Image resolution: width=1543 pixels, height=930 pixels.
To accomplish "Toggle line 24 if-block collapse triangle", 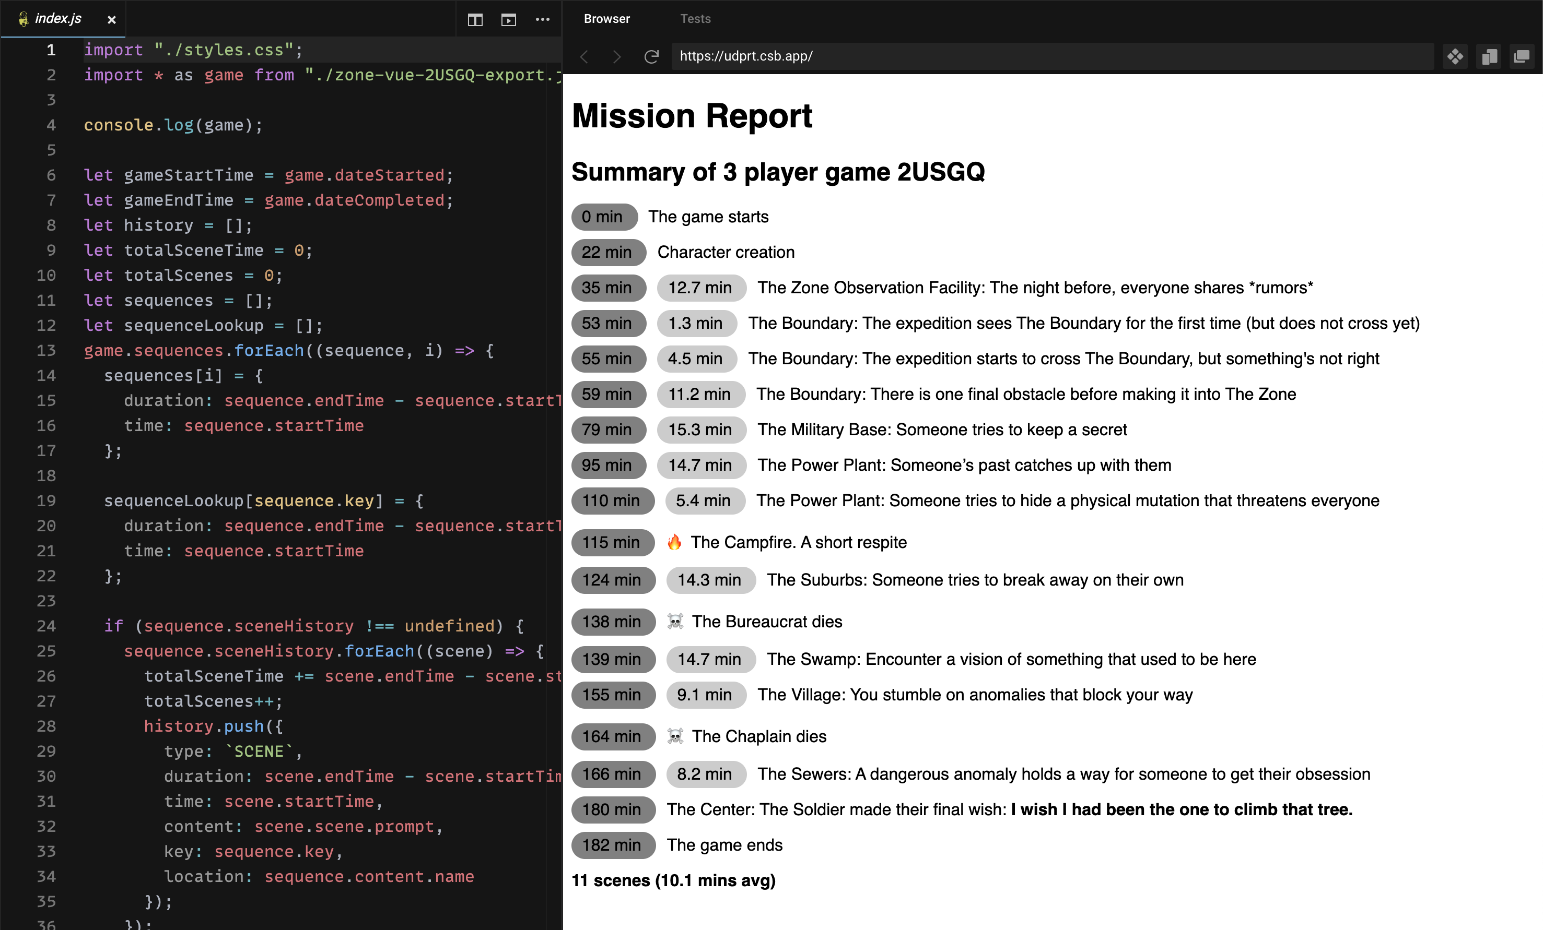I will pos(71,626).
